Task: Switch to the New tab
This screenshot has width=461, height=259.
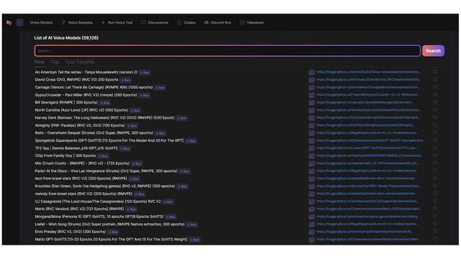Action: [x=40, y=62]
